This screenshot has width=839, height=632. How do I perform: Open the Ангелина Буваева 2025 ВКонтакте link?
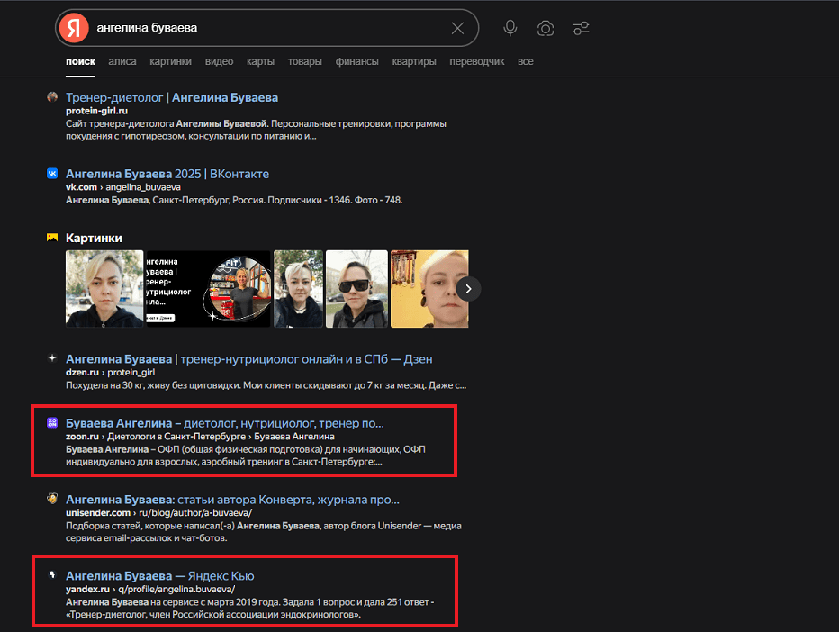(x=167, y=174)
